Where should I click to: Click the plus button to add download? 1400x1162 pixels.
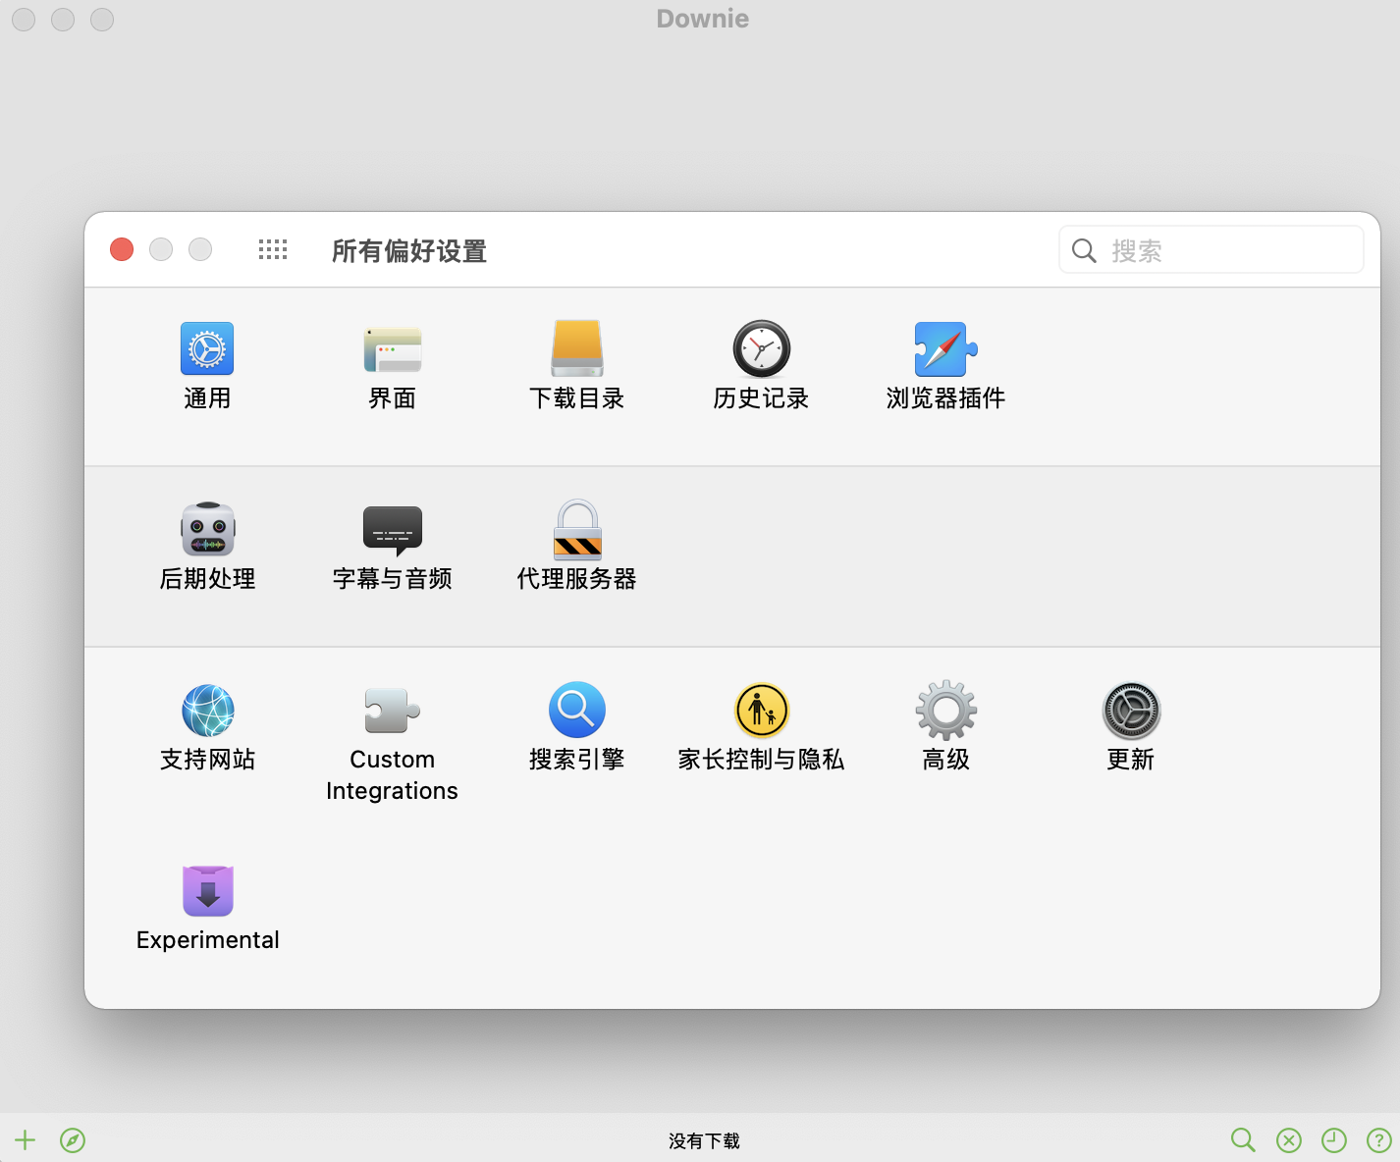(x=26, y=1139)
